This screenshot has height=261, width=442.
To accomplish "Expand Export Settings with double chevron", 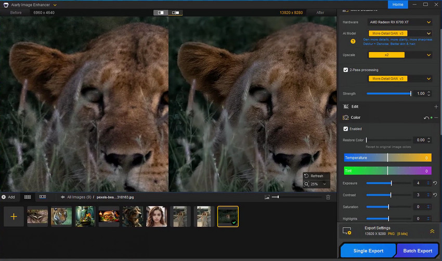I will pos(432,231).
